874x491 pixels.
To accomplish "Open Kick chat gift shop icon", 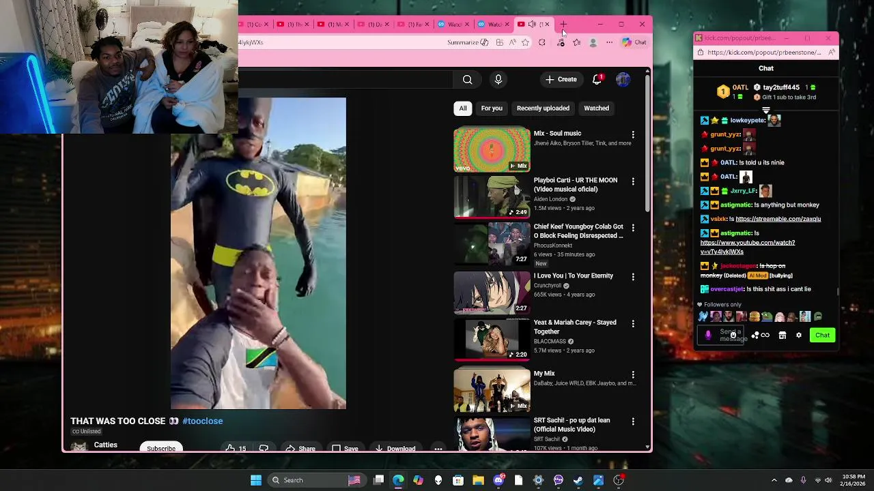I will [x=783, y=336].
